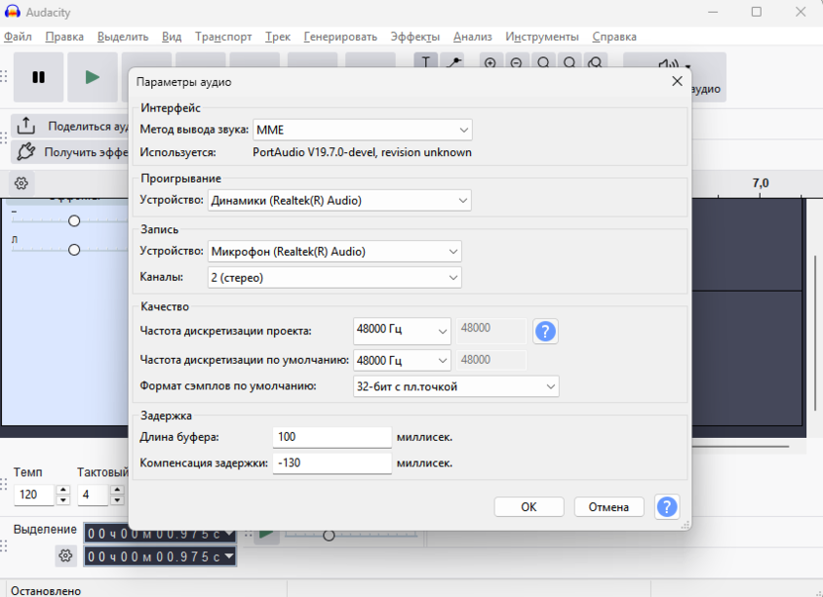The height and width of the screenshot is (597, 823).
Task: Open the Формат сэмплов по умолчанию dropdown
Action: pos(455,386)
